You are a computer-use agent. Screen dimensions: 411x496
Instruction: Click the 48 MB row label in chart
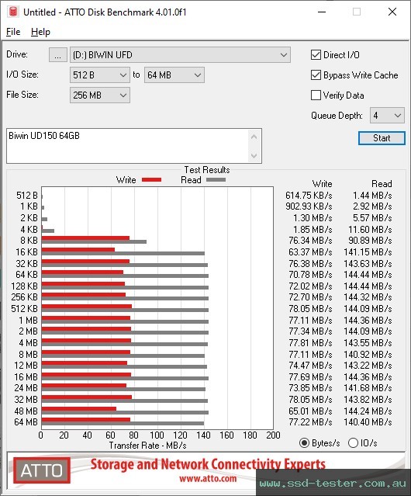coord(26,411)
